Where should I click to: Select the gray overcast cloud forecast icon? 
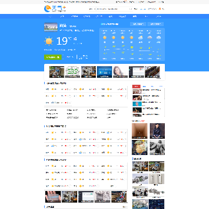[150, 37]
